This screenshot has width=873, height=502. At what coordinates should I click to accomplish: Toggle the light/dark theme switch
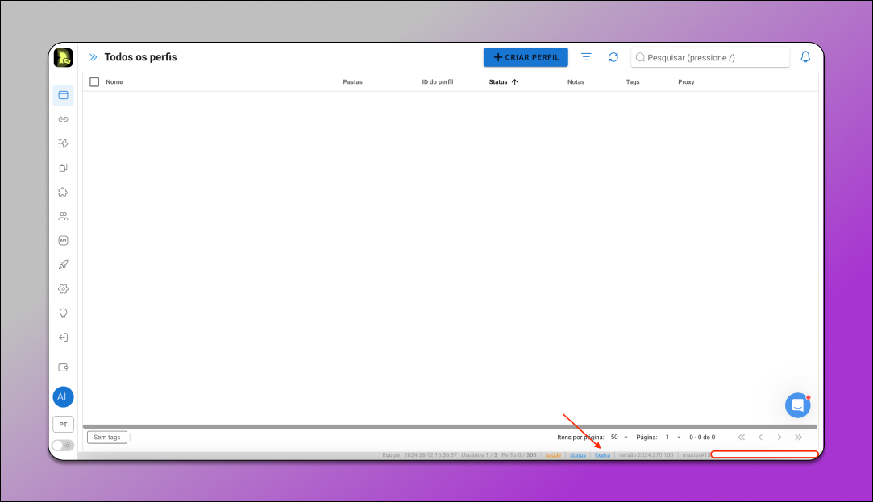(x=62, y=446)
